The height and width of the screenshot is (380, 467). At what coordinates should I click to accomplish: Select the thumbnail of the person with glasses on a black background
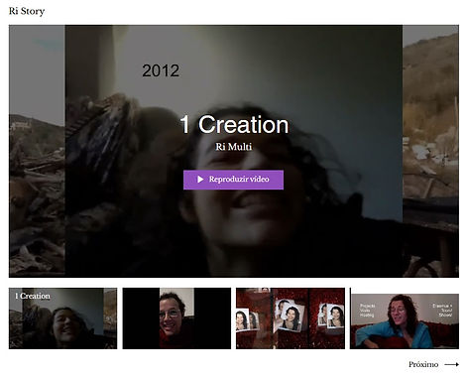pyautogui.click(x=176, y=318)
